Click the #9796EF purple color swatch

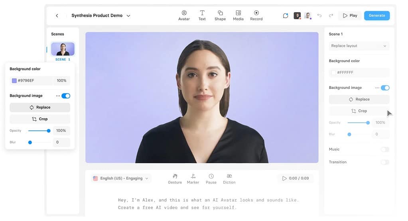click(x=14, y=80)
